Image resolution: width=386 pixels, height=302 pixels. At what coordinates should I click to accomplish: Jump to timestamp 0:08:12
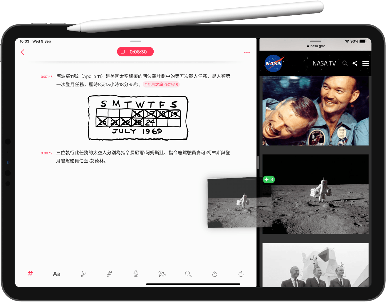pos(46,153)
